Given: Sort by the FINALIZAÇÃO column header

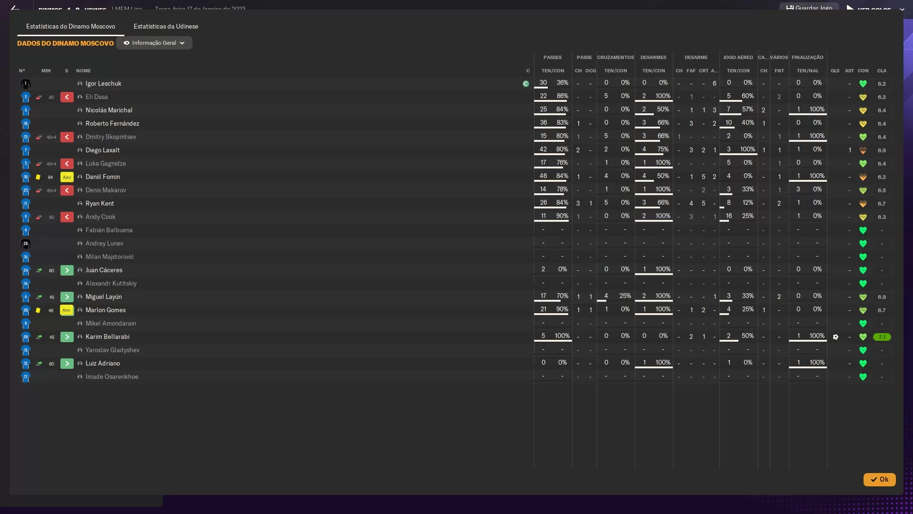Looking at the screenshot, I should (807, 58).
